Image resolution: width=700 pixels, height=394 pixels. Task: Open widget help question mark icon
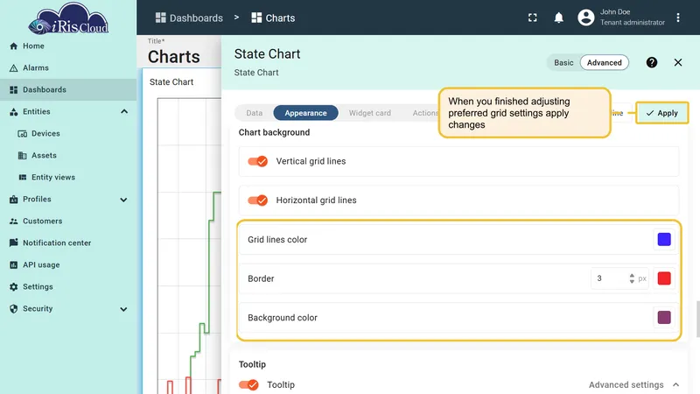click(651, 62)
